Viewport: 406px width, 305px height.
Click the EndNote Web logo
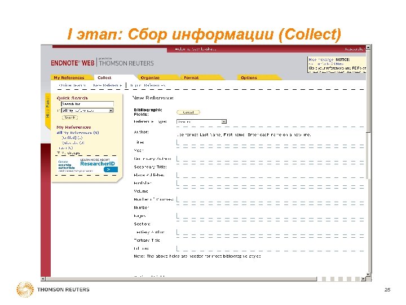[73, 63]
